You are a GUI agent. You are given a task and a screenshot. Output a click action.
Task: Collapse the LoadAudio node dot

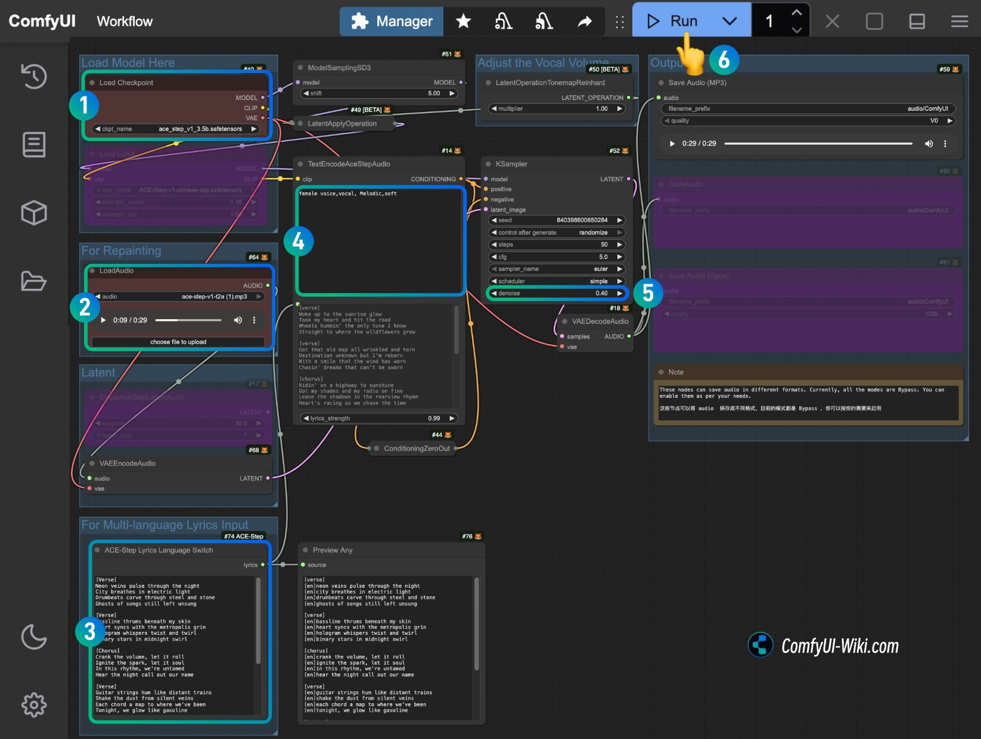(92, 271)
